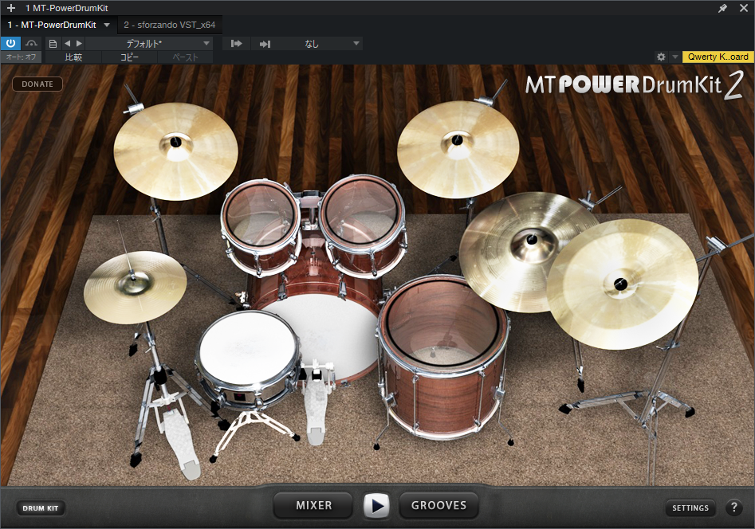
Task: Click the sidechain input icon
Action: pyautogui.click(x=265, y=44)
